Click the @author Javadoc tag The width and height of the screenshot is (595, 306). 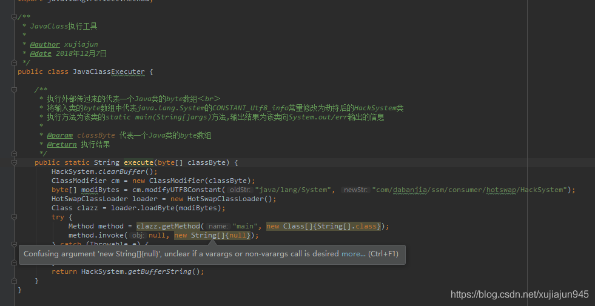pos(45,44)
